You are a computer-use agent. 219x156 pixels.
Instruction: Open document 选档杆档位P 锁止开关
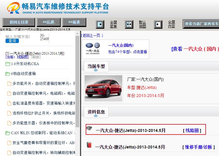click(44, 113)
